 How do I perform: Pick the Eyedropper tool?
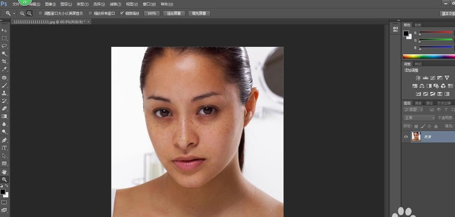point(4,69)
